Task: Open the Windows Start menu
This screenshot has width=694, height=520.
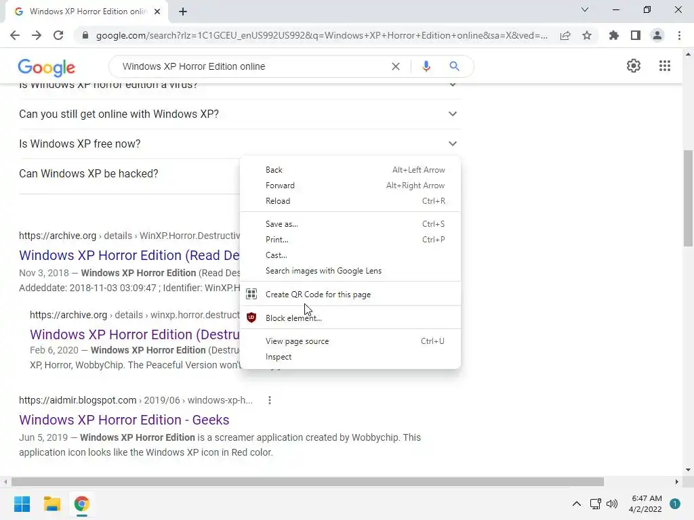Action: 22,504
